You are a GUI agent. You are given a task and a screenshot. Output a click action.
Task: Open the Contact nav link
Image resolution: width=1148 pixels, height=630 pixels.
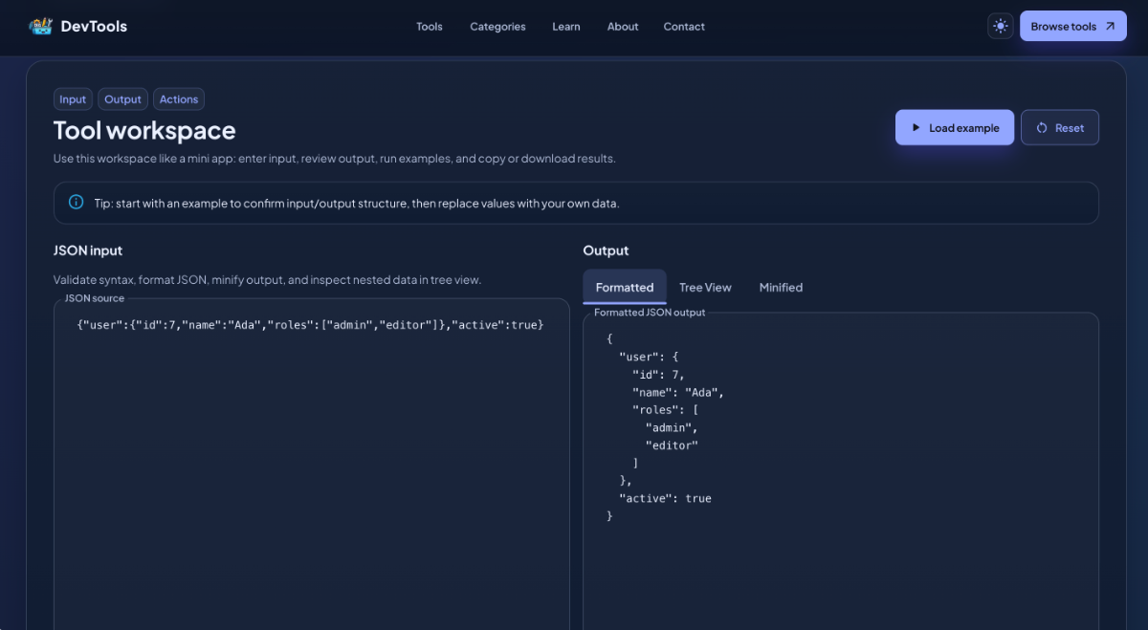tap(684, 27)
